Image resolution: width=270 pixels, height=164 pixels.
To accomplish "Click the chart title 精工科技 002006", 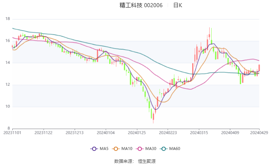I will tap(141, 5).
